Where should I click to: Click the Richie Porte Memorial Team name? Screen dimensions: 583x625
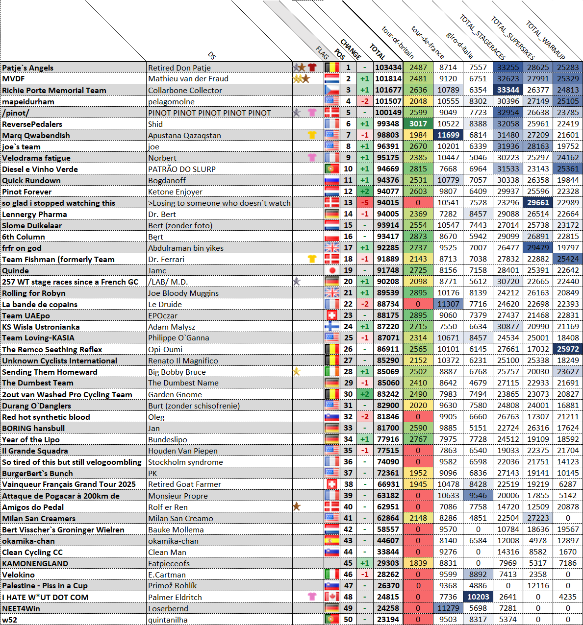(54, 90)
